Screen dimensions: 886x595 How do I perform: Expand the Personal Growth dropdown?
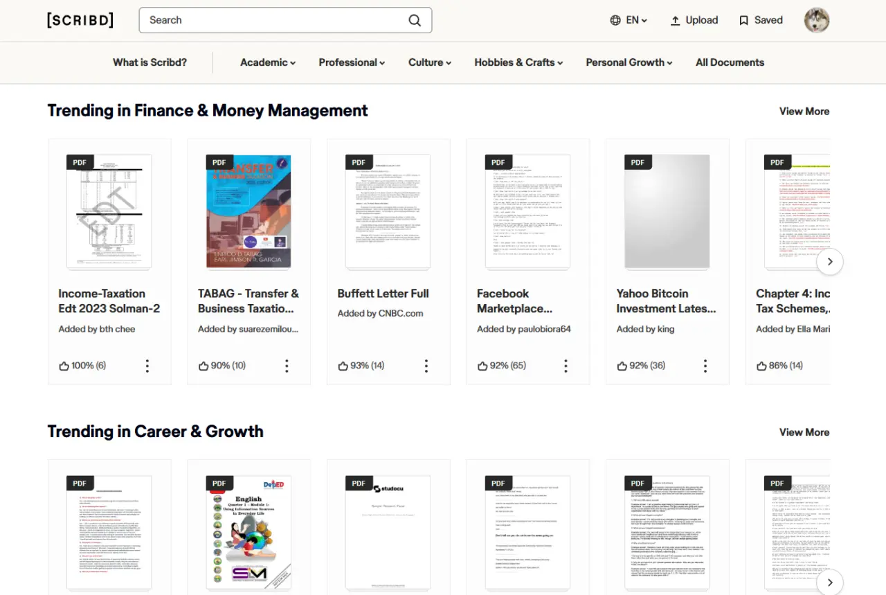629,62
